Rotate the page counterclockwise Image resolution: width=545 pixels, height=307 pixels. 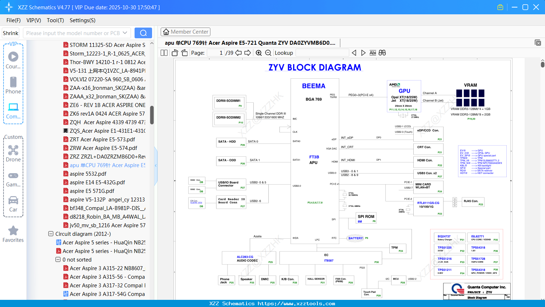(x=175, y=53)
